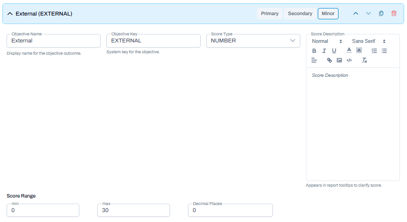The height and width of the screenshot is (222, 407).
Task: Toggle italic formatting
Action: (324, 51)
